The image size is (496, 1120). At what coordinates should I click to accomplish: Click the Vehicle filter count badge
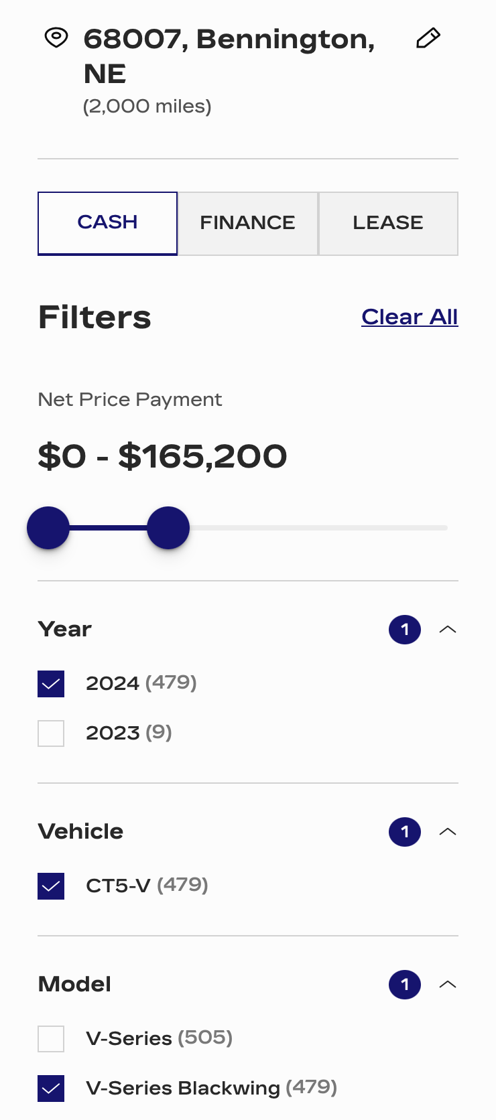[x=405, y=832]
